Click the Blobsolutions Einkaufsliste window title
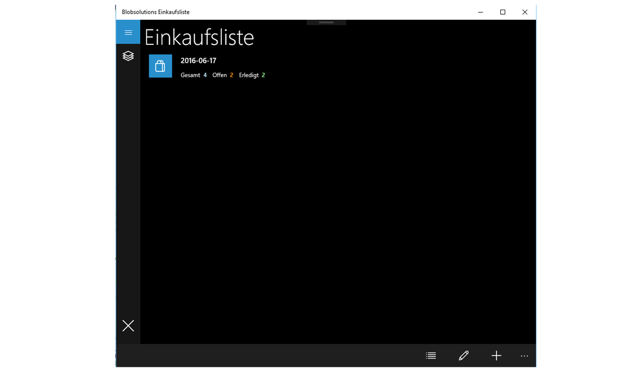Screen dimensions: 617x370 [x=155, y=12]
